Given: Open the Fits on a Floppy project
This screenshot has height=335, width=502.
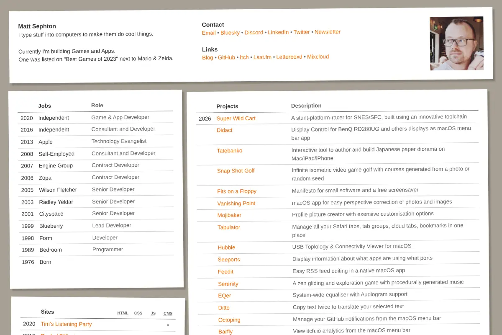Looking at the screenshot, I should point(237,191).
